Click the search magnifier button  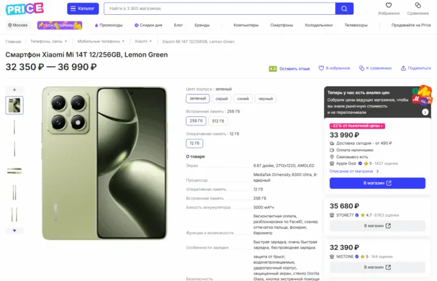coord(344,8)
